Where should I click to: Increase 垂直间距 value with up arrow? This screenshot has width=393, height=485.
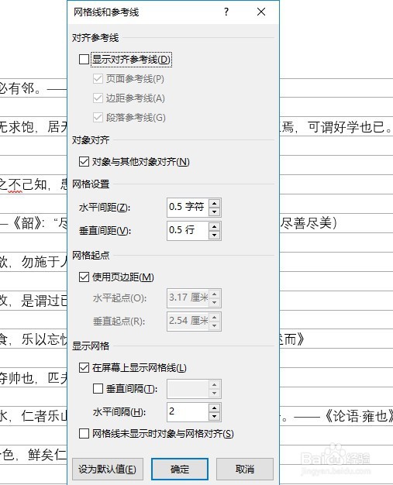tap(214, 226)
